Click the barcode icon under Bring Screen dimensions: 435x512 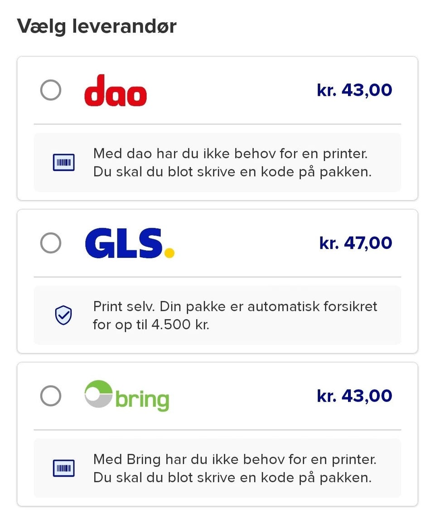click(x=63, y=468)
